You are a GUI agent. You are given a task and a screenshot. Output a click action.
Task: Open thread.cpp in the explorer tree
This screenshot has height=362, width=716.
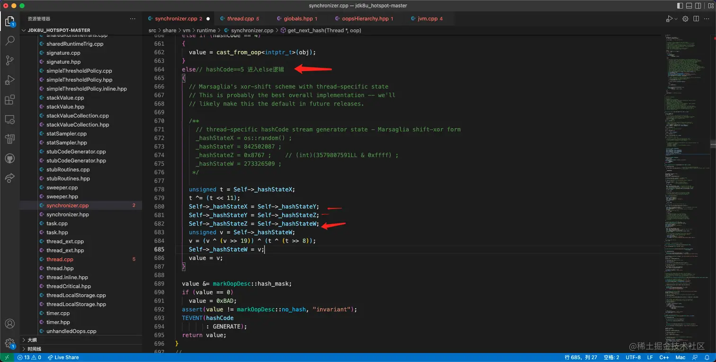click(81, 259)
